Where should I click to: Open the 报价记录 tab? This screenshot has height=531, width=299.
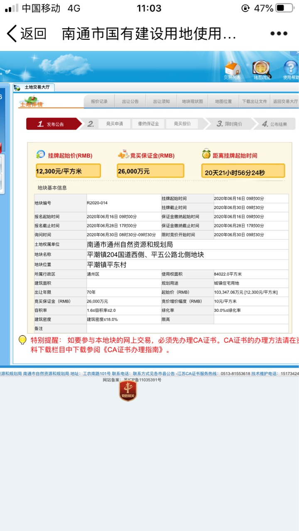point(99,102)
